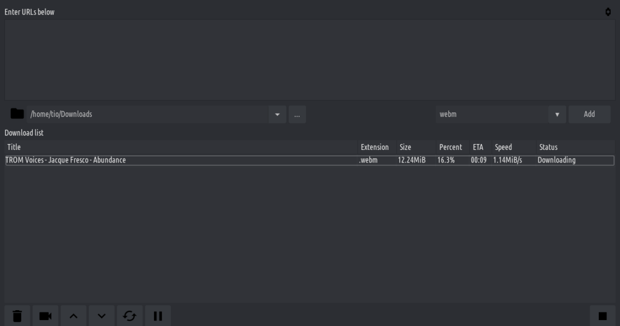
Task: Click the folder icon beside download path
Action: point(17,114)
